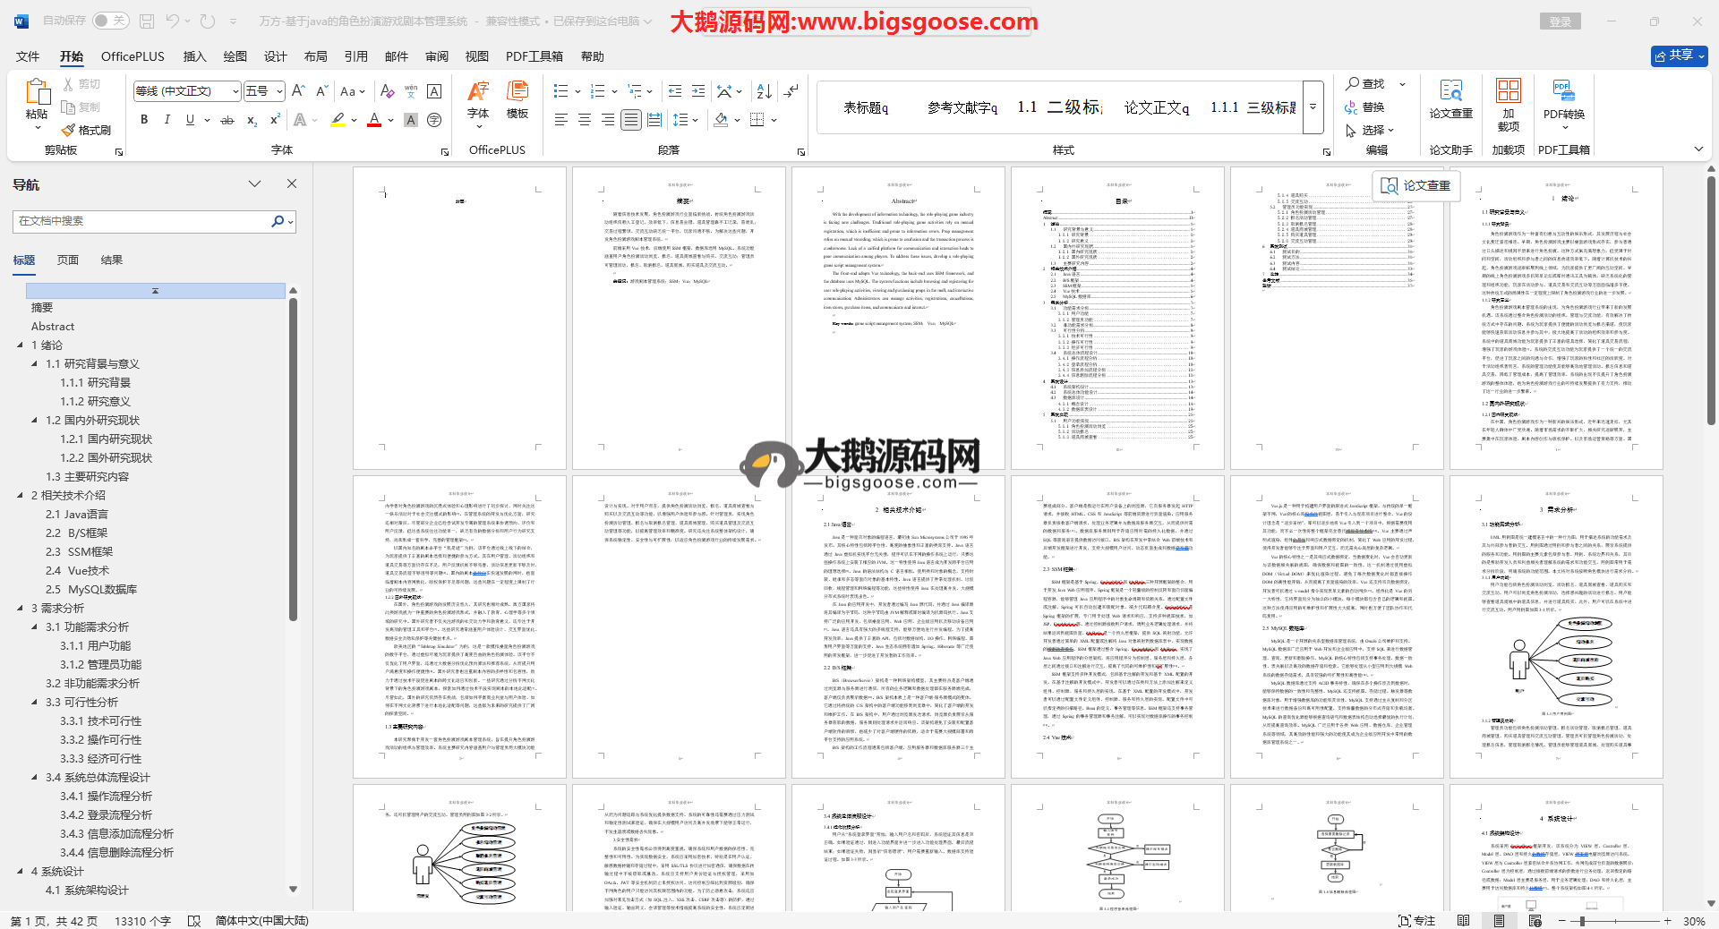Open the font name dropdown
The width and height of the screenshot is (1719, 929).
click(x=235, y=91)
